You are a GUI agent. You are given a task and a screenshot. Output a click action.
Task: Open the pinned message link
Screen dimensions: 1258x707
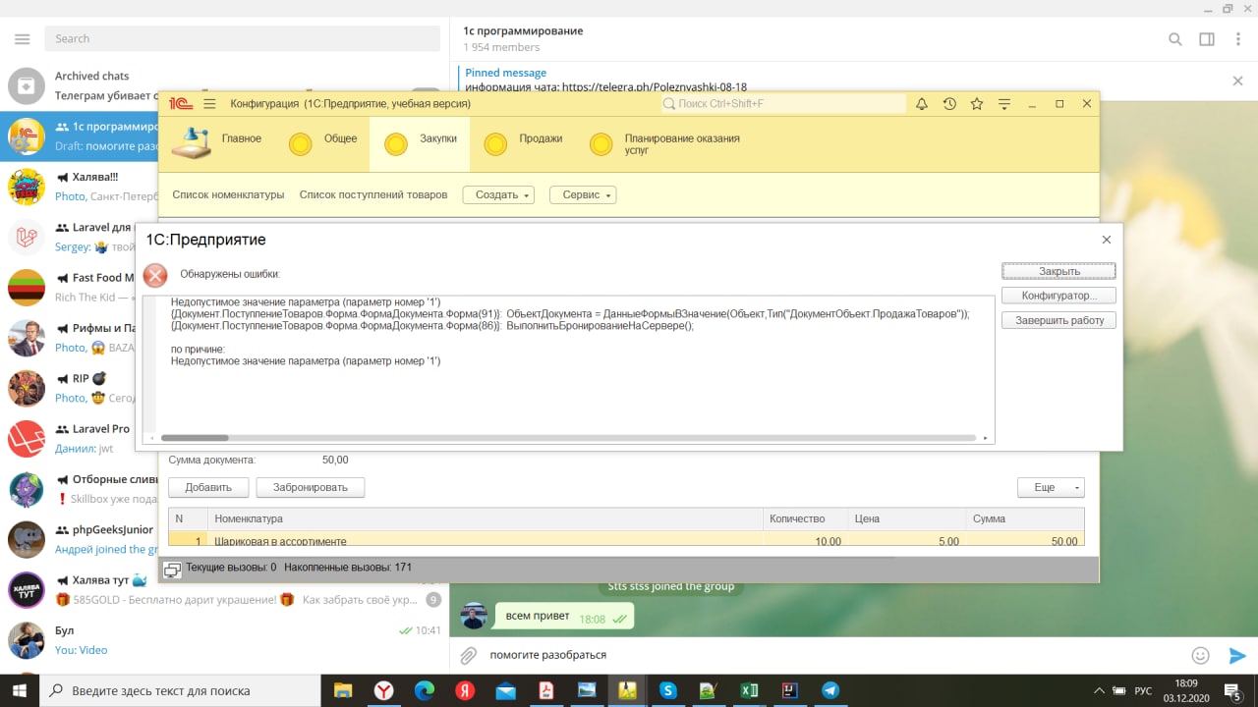(655, 86)
